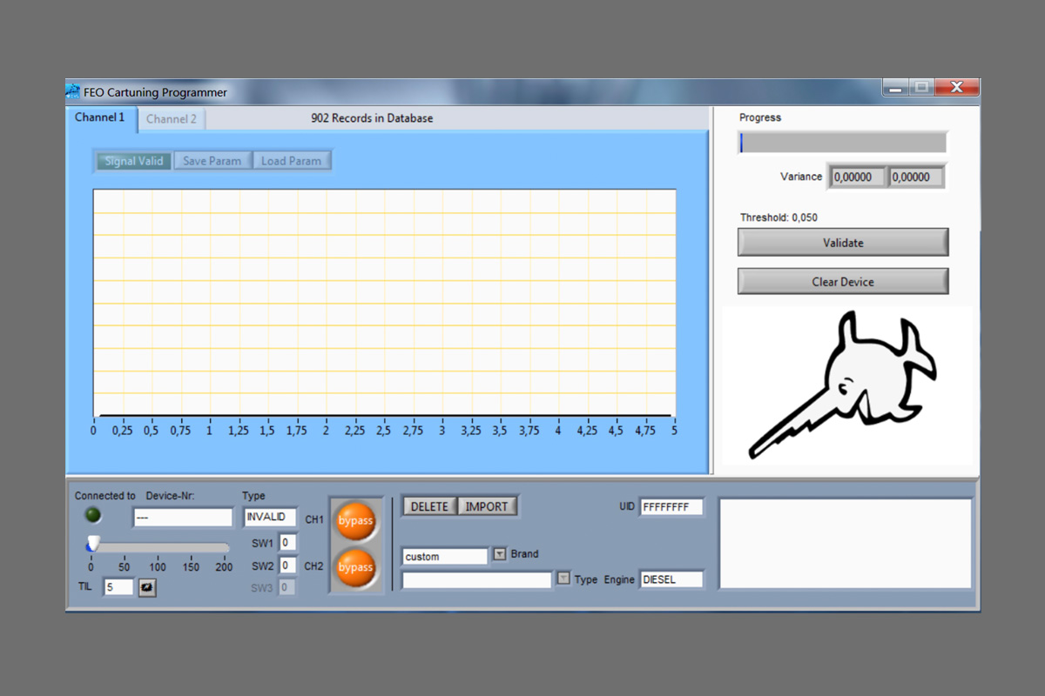Click the SW2 value field

287,565
